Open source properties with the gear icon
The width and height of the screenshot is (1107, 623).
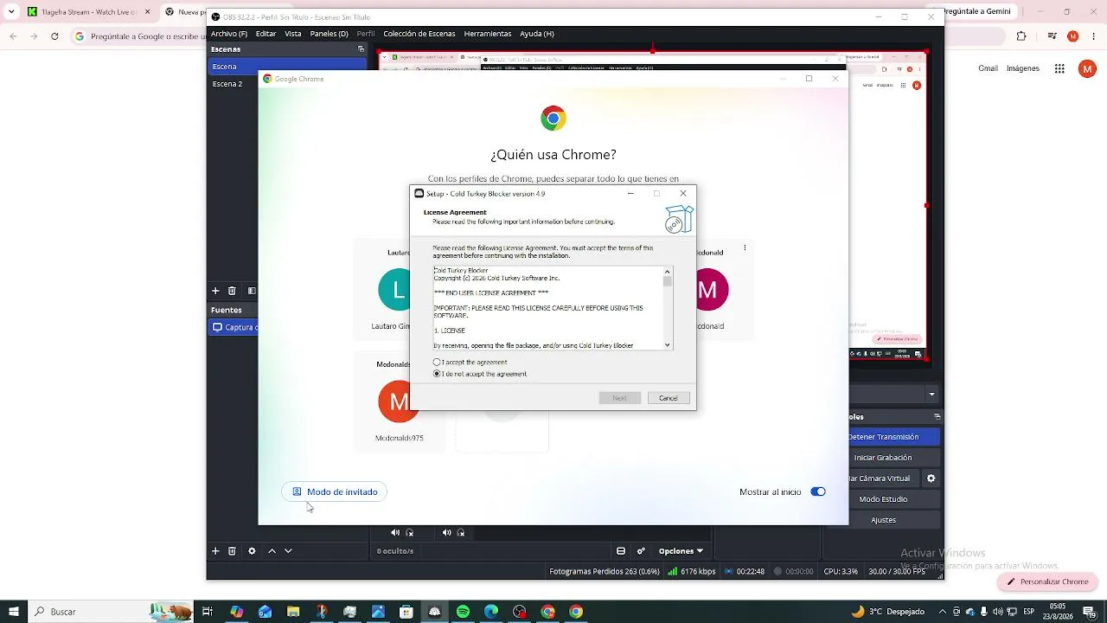tap(252, 551)
